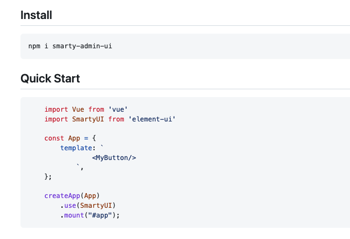Click the const App declaration line
The width and height of the screenshot is (350, 239).
pyautogui.click(x=70, y=138)
